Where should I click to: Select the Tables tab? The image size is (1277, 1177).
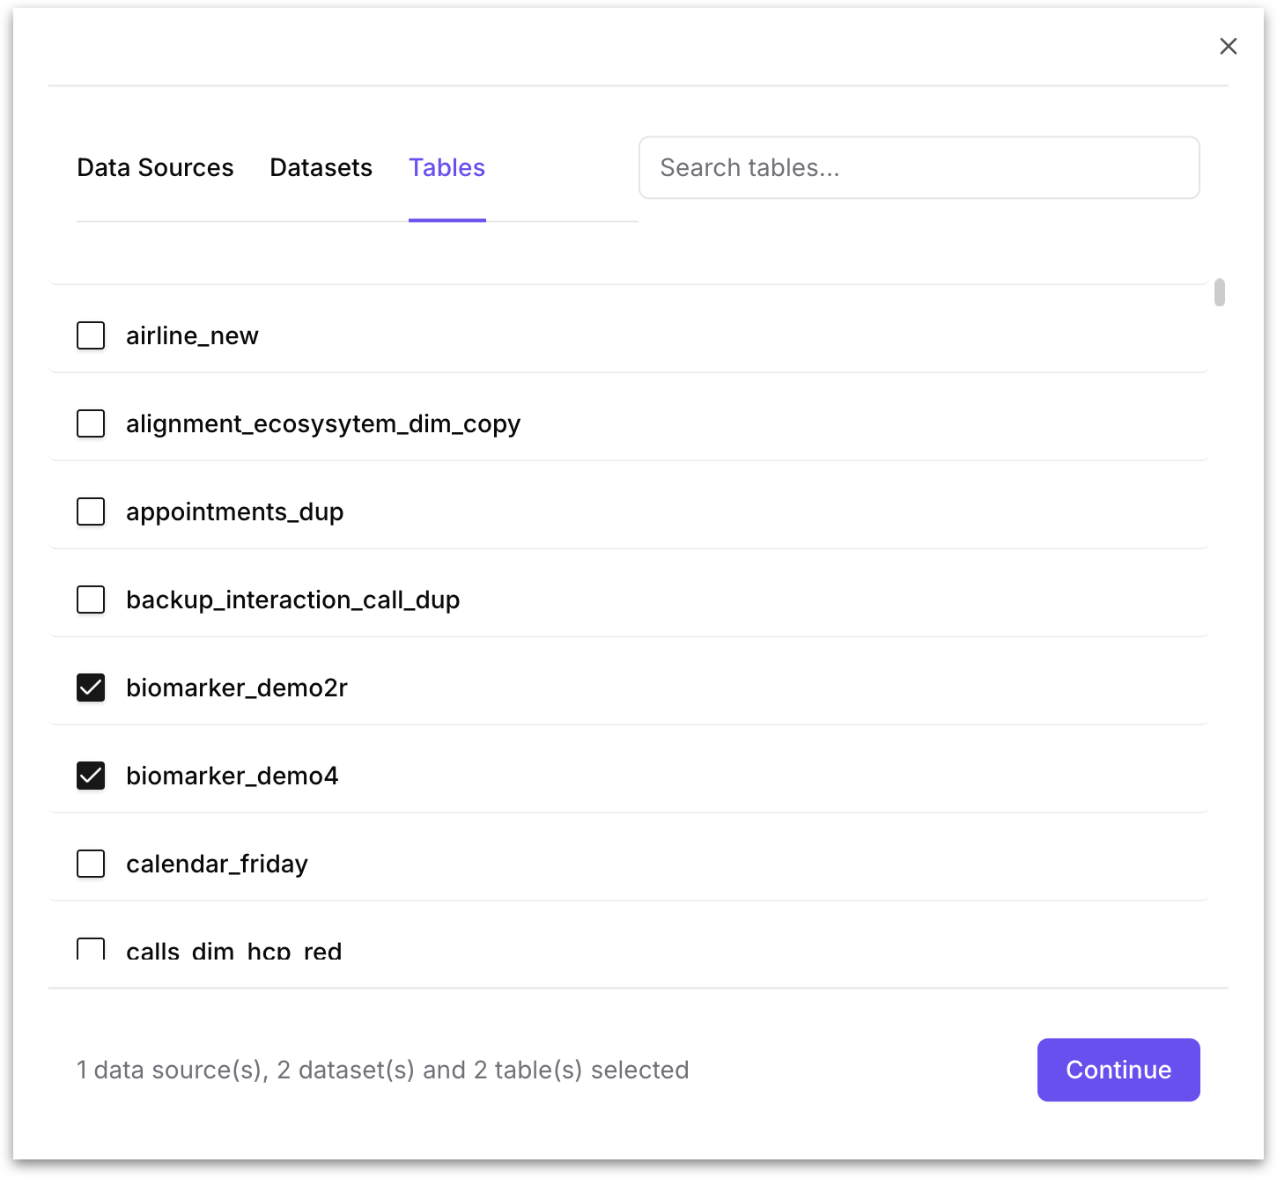[447, 167]
